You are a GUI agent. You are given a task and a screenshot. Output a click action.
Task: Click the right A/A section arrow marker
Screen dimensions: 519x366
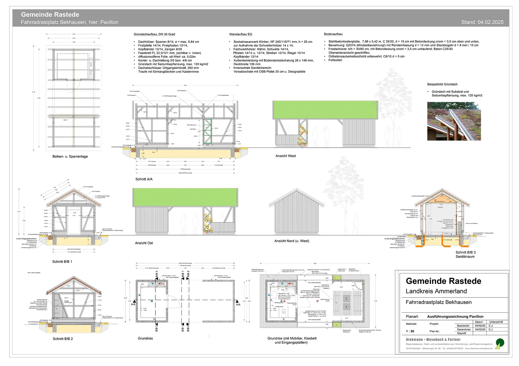point(237,301)
